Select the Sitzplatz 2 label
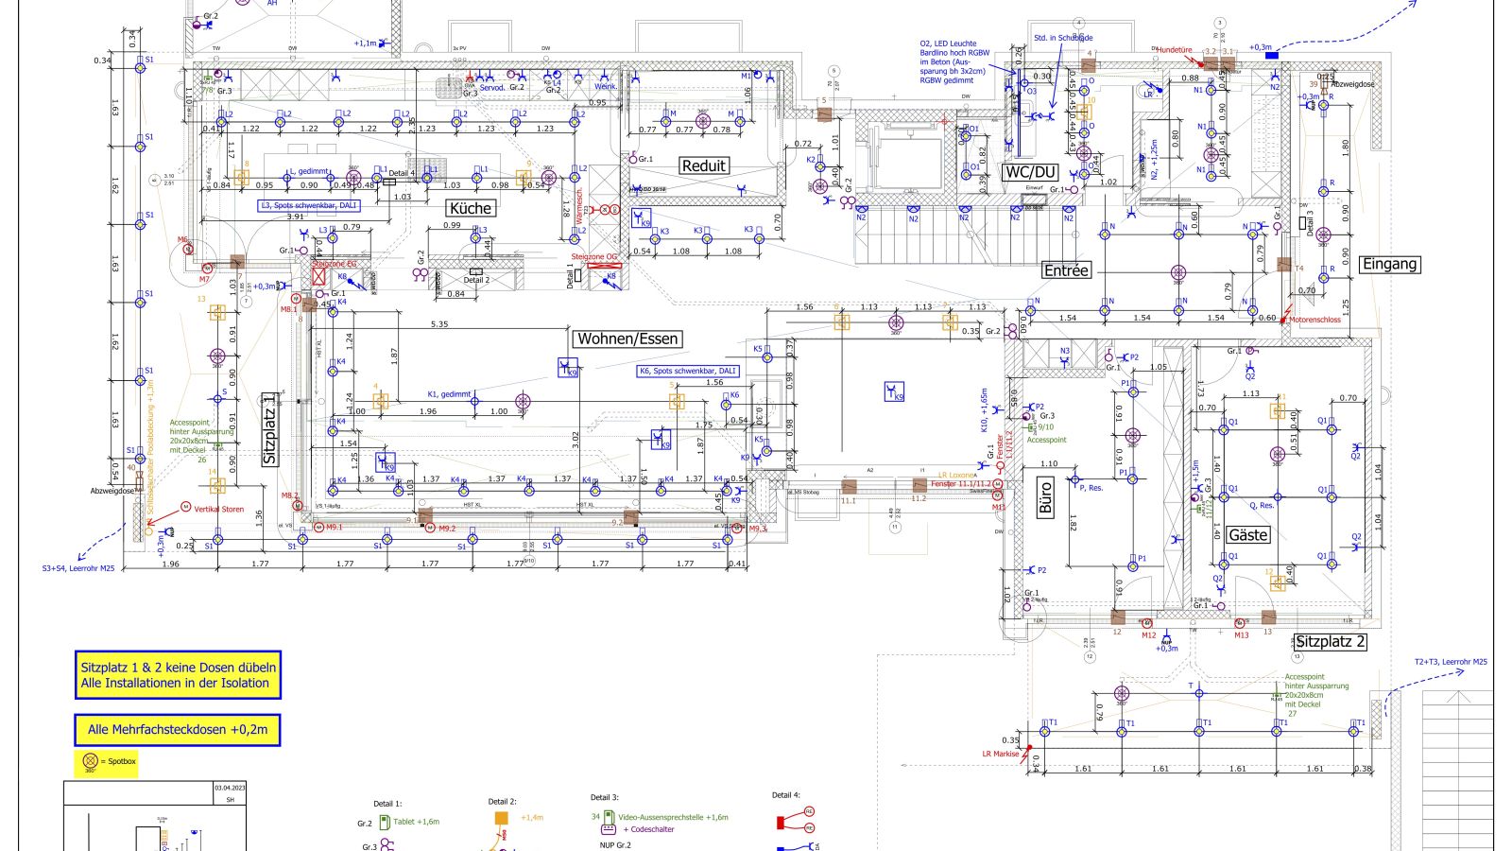Screen dimensions: 1512x851 pyautogui.click(x=1330, y=641)
